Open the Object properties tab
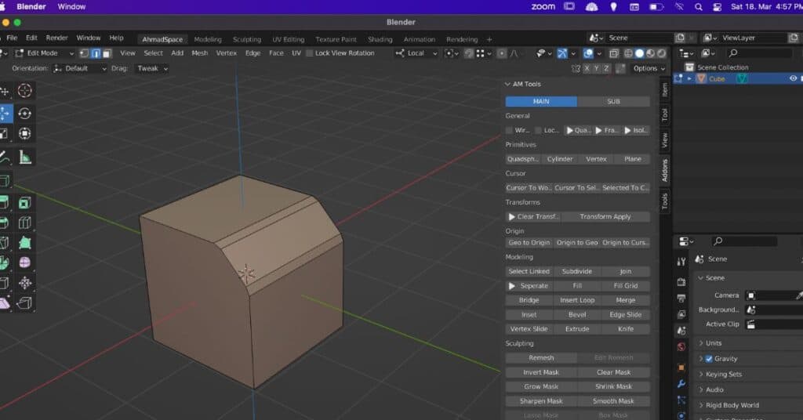 click(681, 367)
